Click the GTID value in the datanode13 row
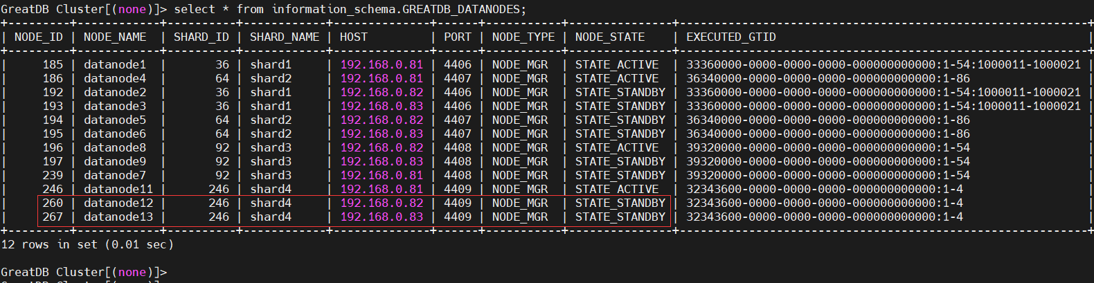The image size is (1094, 283). click(x=825, y=217)
